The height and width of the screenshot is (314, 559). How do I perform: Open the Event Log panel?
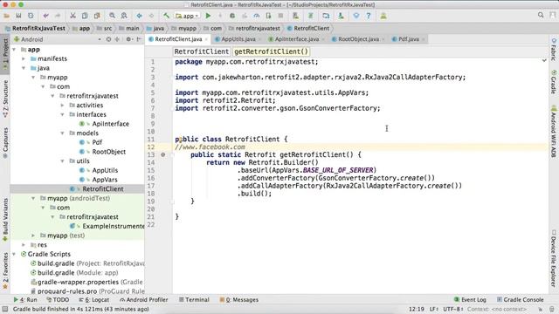pos(470,300)
